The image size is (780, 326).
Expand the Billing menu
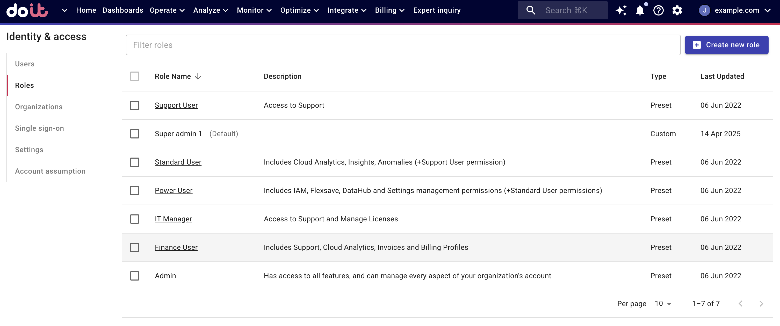point(389,10)
